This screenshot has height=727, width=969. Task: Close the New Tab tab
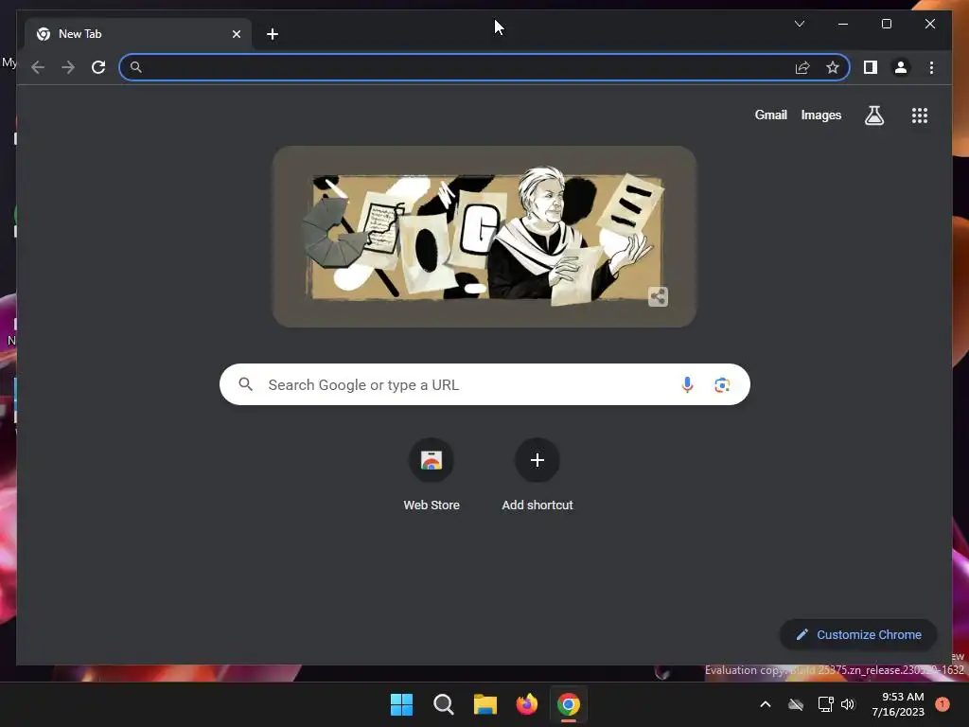pyautogui.click(x=236, y=34)
